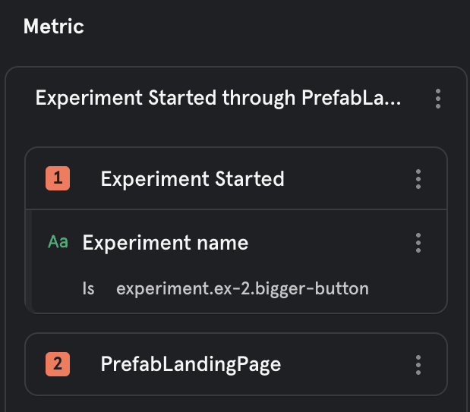Rename the metric titled Experiment Started through PrefabLa...
This screenshot has width=470, height=412.
[219, 99]
